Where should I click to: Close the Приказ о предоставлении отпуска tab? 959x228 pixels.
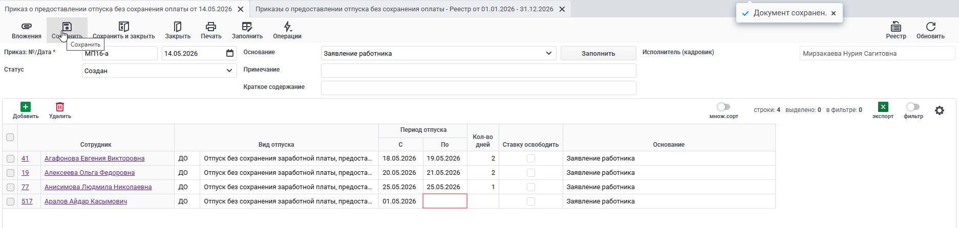coord(241,9)
